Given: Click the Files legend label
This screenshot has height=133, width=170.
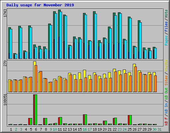Looking at the screenshot, I should (166, 27).
